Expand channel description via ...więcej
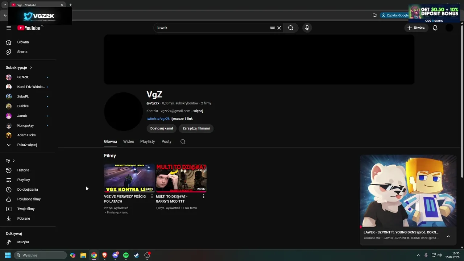 [x=197, y=111]
